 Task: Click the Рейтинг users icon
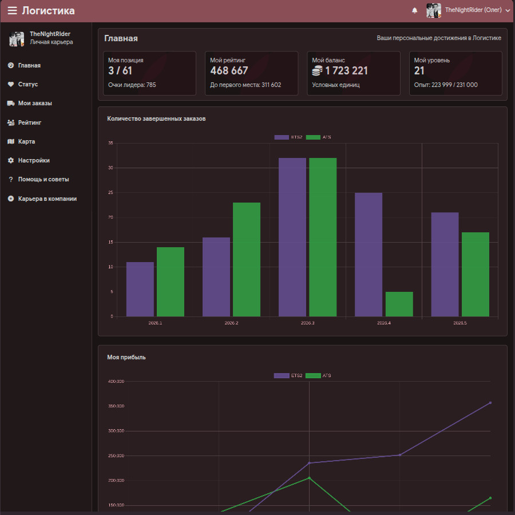coord(11,123)
